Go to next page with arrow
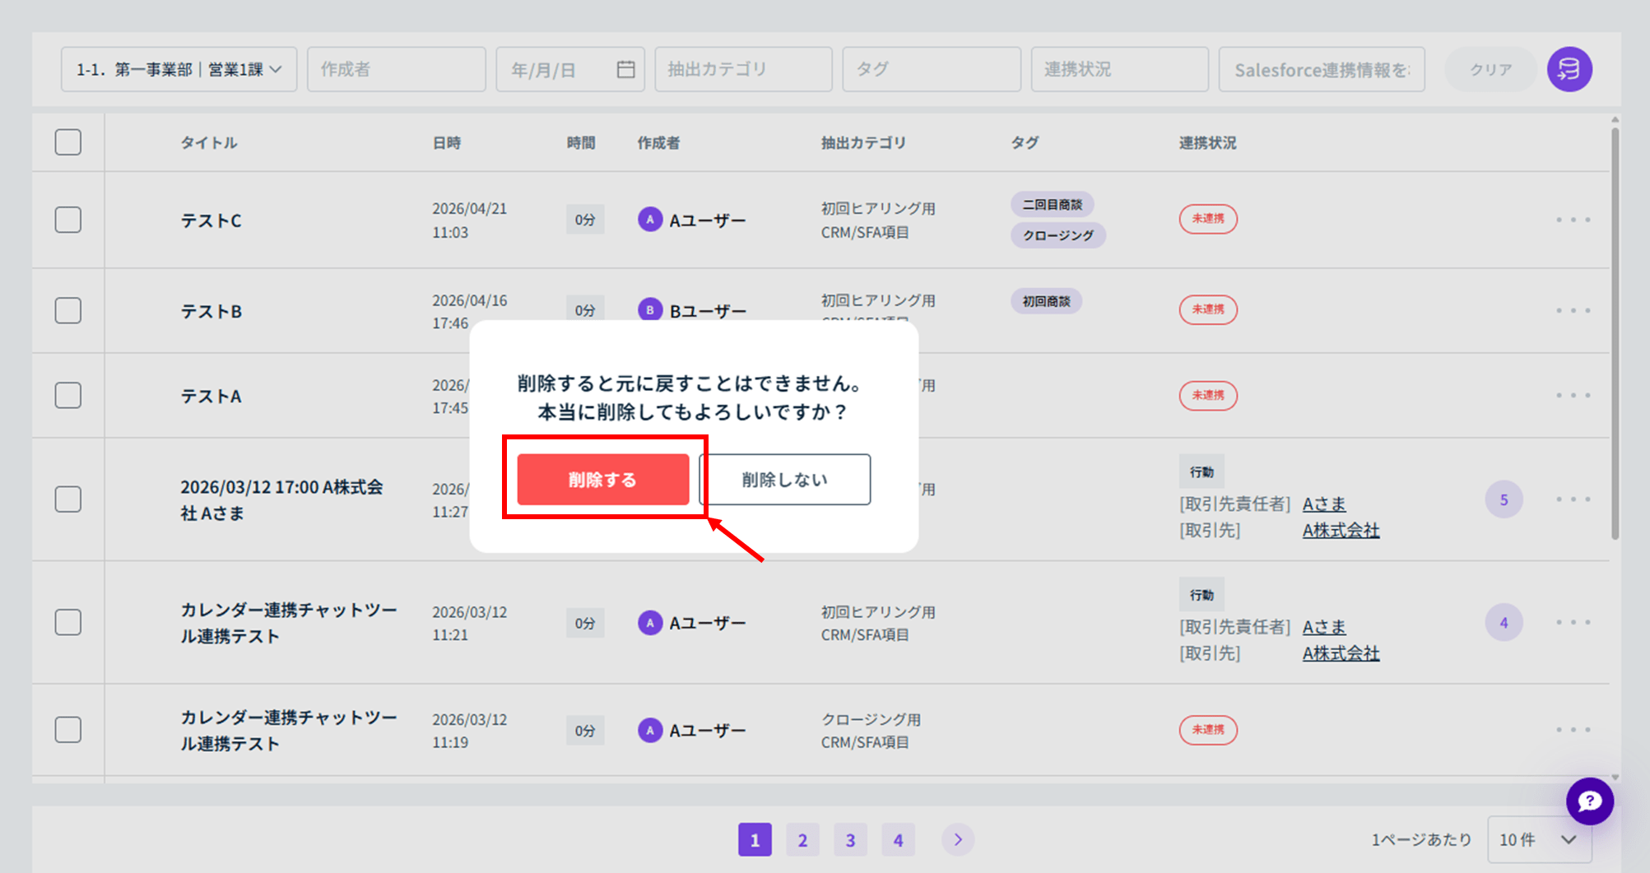Screen dimensions: 1650x873 (x=957, y=839)
